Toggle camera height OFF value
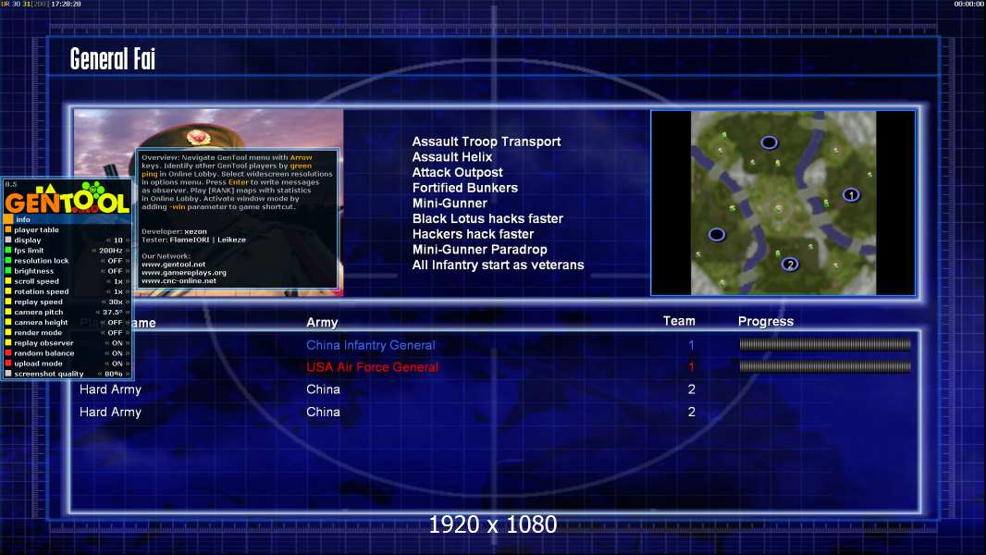Viewport: 986px width, 555px height. (x=115, y=323)
